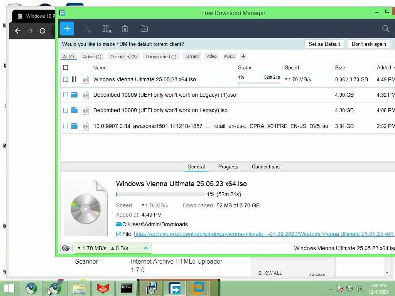This screenshot has height=296, width=395.
Task: Open folder of Debombed 10009 (1).iso
Action: coord(74,95)
